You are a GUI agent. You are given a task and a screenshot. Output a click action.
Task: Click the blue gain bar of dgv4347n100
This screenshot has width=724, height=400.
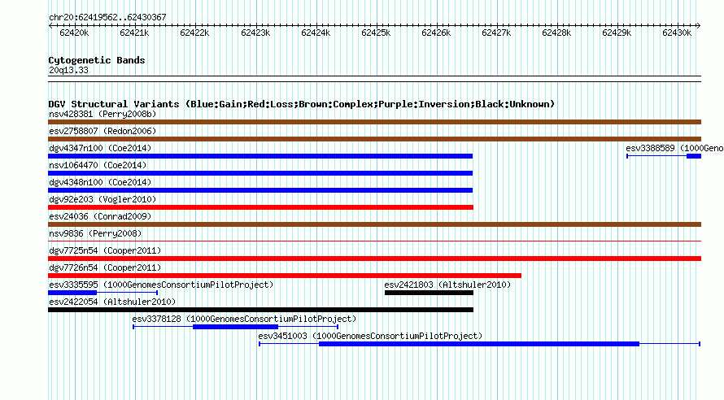(260, 156)
